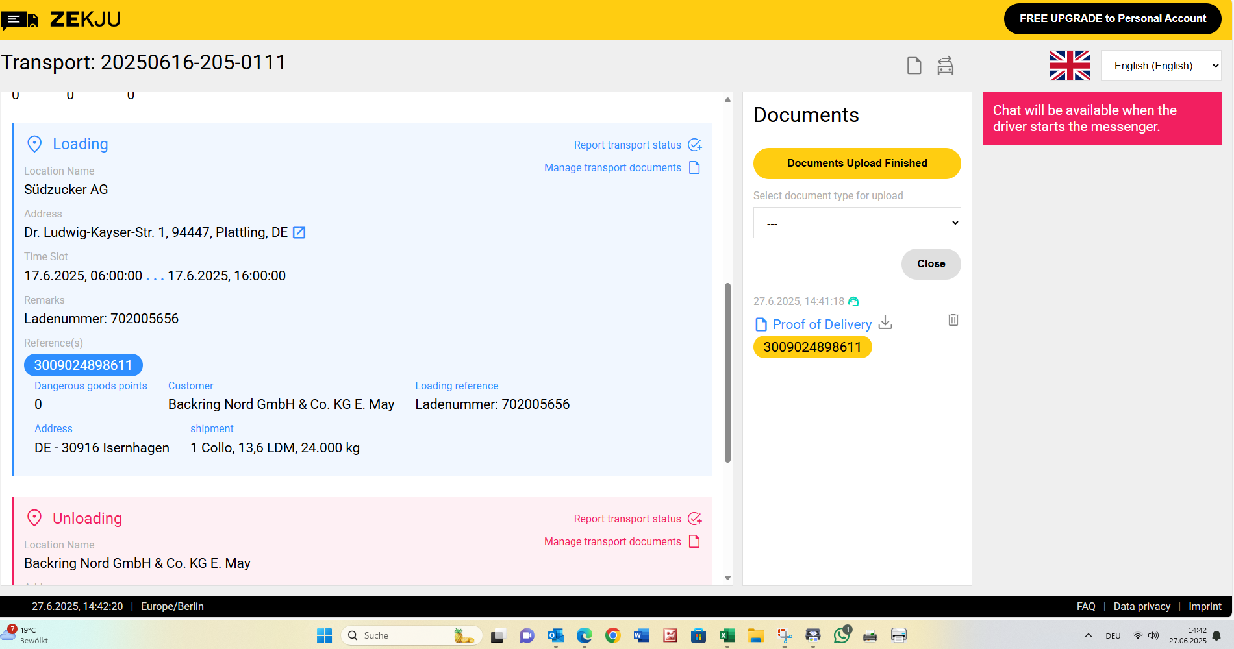Click the document icon beside Loading Manage transport documents
This screenshot has width=1234, height=649.
[x=694, y=167]
